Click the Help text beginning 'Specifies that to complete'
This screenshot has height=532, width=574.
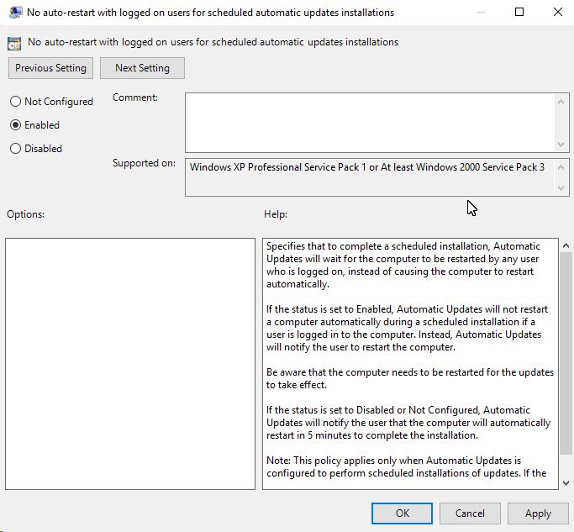click(403, 265)
